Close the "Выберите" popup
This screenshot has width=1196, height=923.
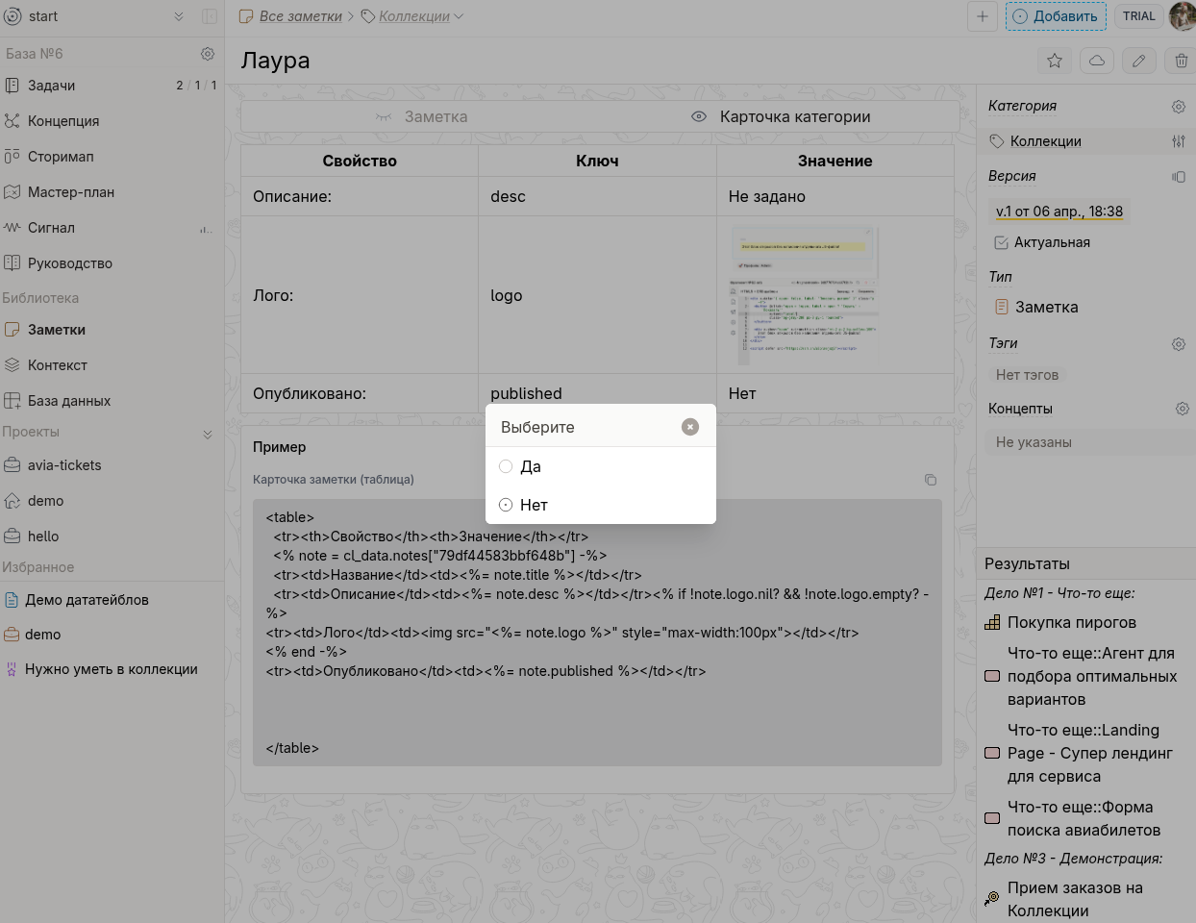(x=690, y=427)
